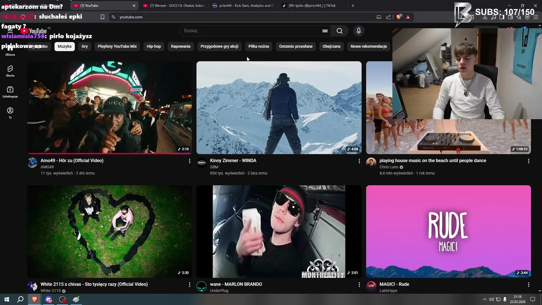542x305 pixels.
Task: Click the UnderPlug channel avatar
Action: click(202, 286)
